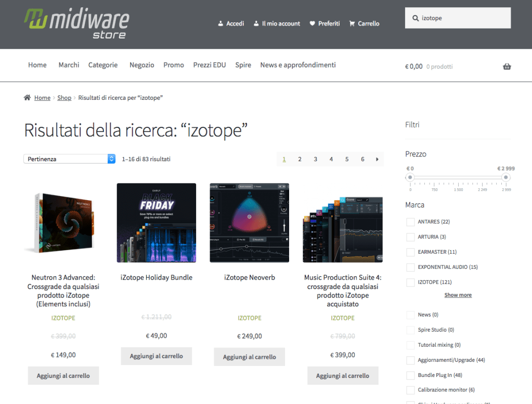Check the ANTARES brand filter
This screenshot has width=532, height=404.
point(410,222)
